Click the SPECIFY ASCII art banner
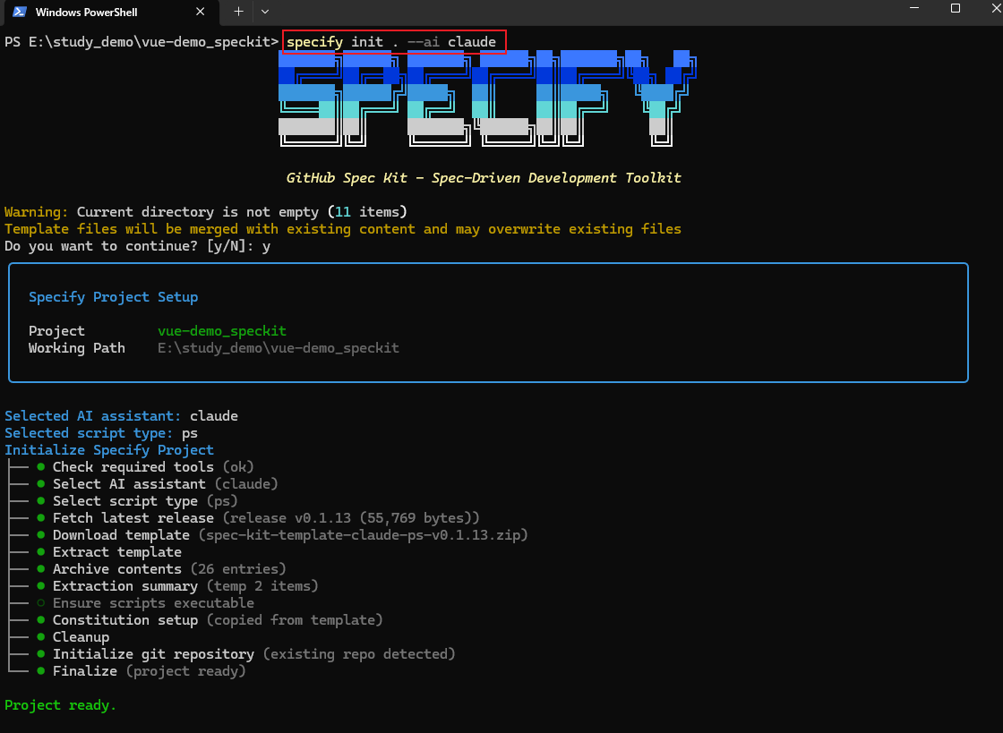The image size is (1003, 733). click(487, 98)
